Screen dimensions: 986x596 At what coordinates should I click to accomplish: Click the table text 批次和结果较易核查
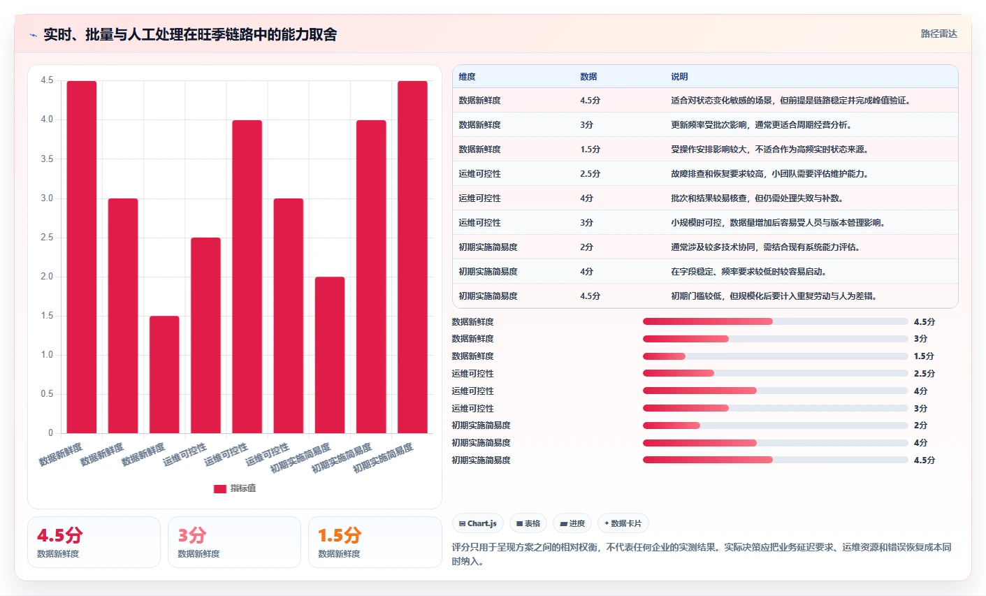coord(709,198)
